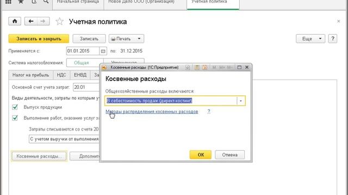
Task: Close the Учетная политика form
Action: (x=339, y=21)
